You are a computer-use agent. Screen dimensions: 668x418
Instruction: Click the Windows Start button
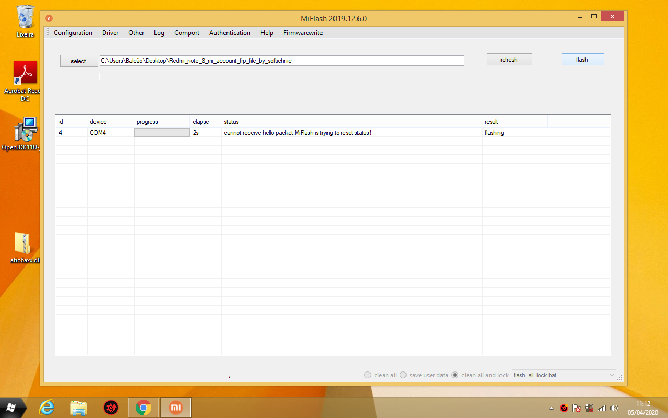[10, 407]
